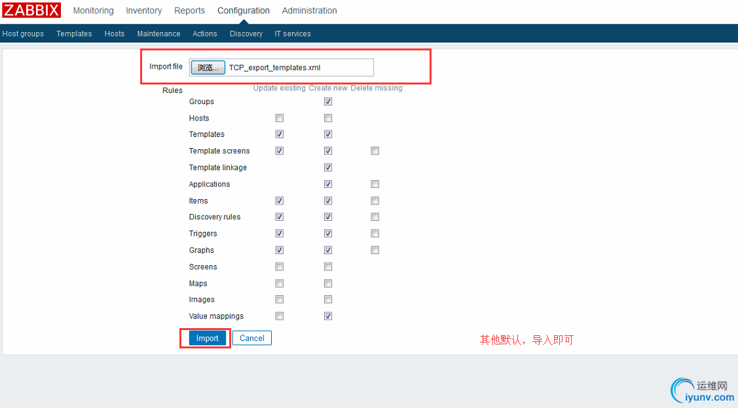Viewport: 738px width, 408px height.
Task: Click the ZABBIX logo
Action: pos(31,10)
